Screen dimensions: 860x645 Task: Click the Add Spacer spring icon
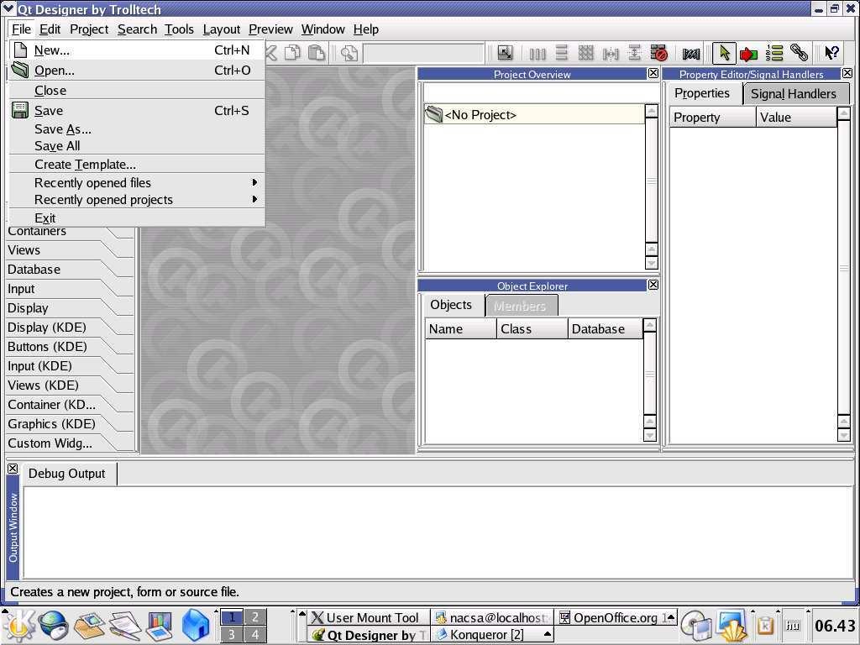click(x=691, y=53)
